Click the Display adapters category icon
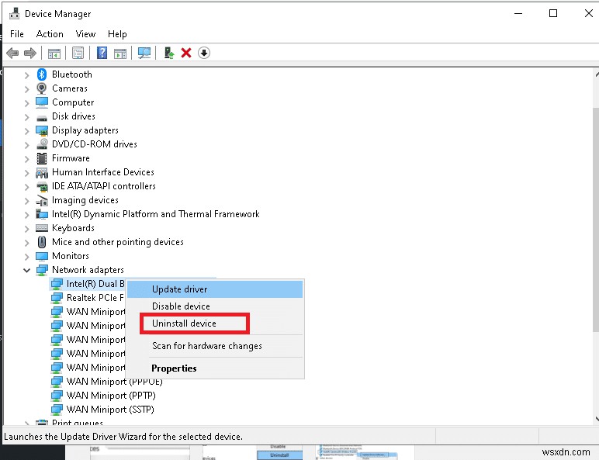The height and width of the screenshot is (460, 599). (42, 130)
